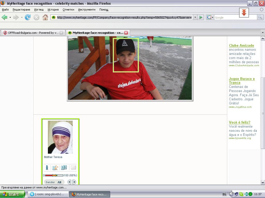Open the Отметки (Bookmarks) menu

click(68, 10)
